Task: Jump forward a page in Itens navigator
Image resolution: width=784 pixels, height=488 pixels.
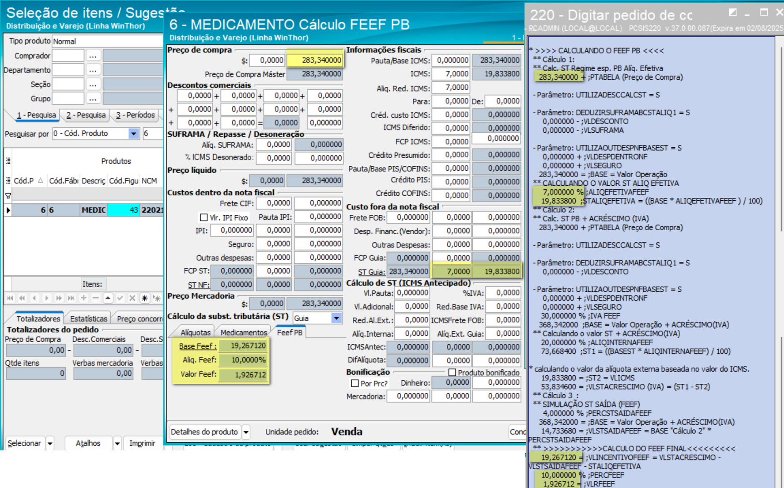Action: point(59,298)
